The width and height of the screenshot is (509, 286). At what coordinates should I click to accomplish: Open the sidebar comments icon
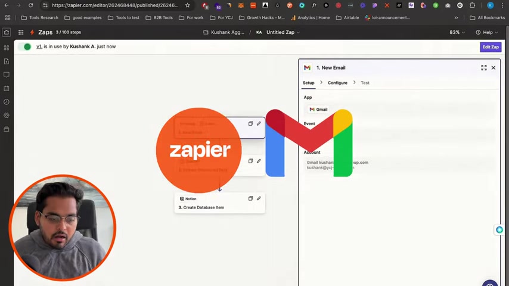point(7,74)
